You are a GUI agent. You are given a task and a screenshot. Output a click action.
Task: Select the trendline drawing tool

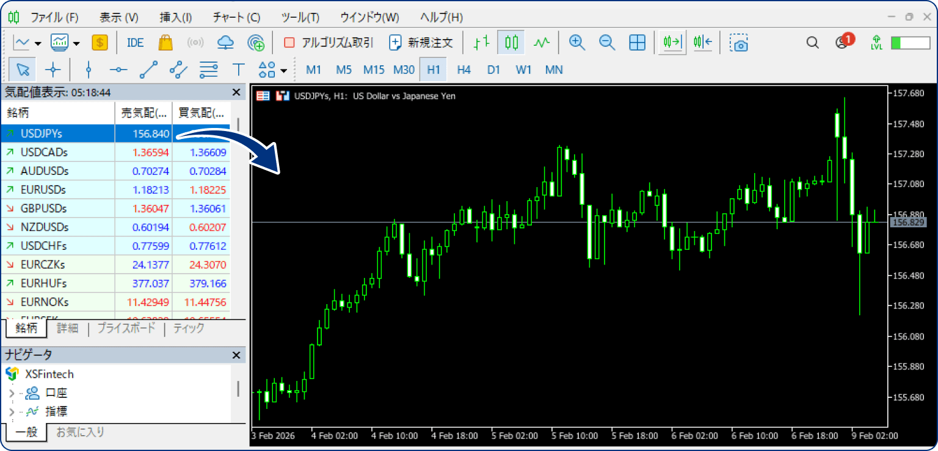click(x=148, y=69)
